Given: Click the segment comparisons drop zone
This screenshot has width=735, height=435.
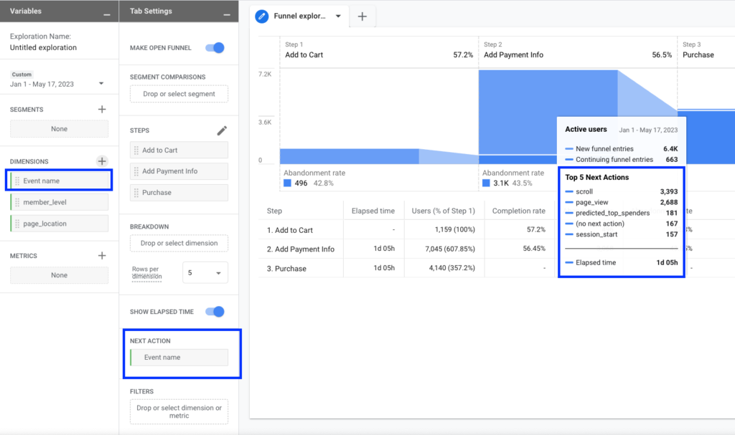Looking at the screenshot, I should pyautogui.click(x=179, y=94).
